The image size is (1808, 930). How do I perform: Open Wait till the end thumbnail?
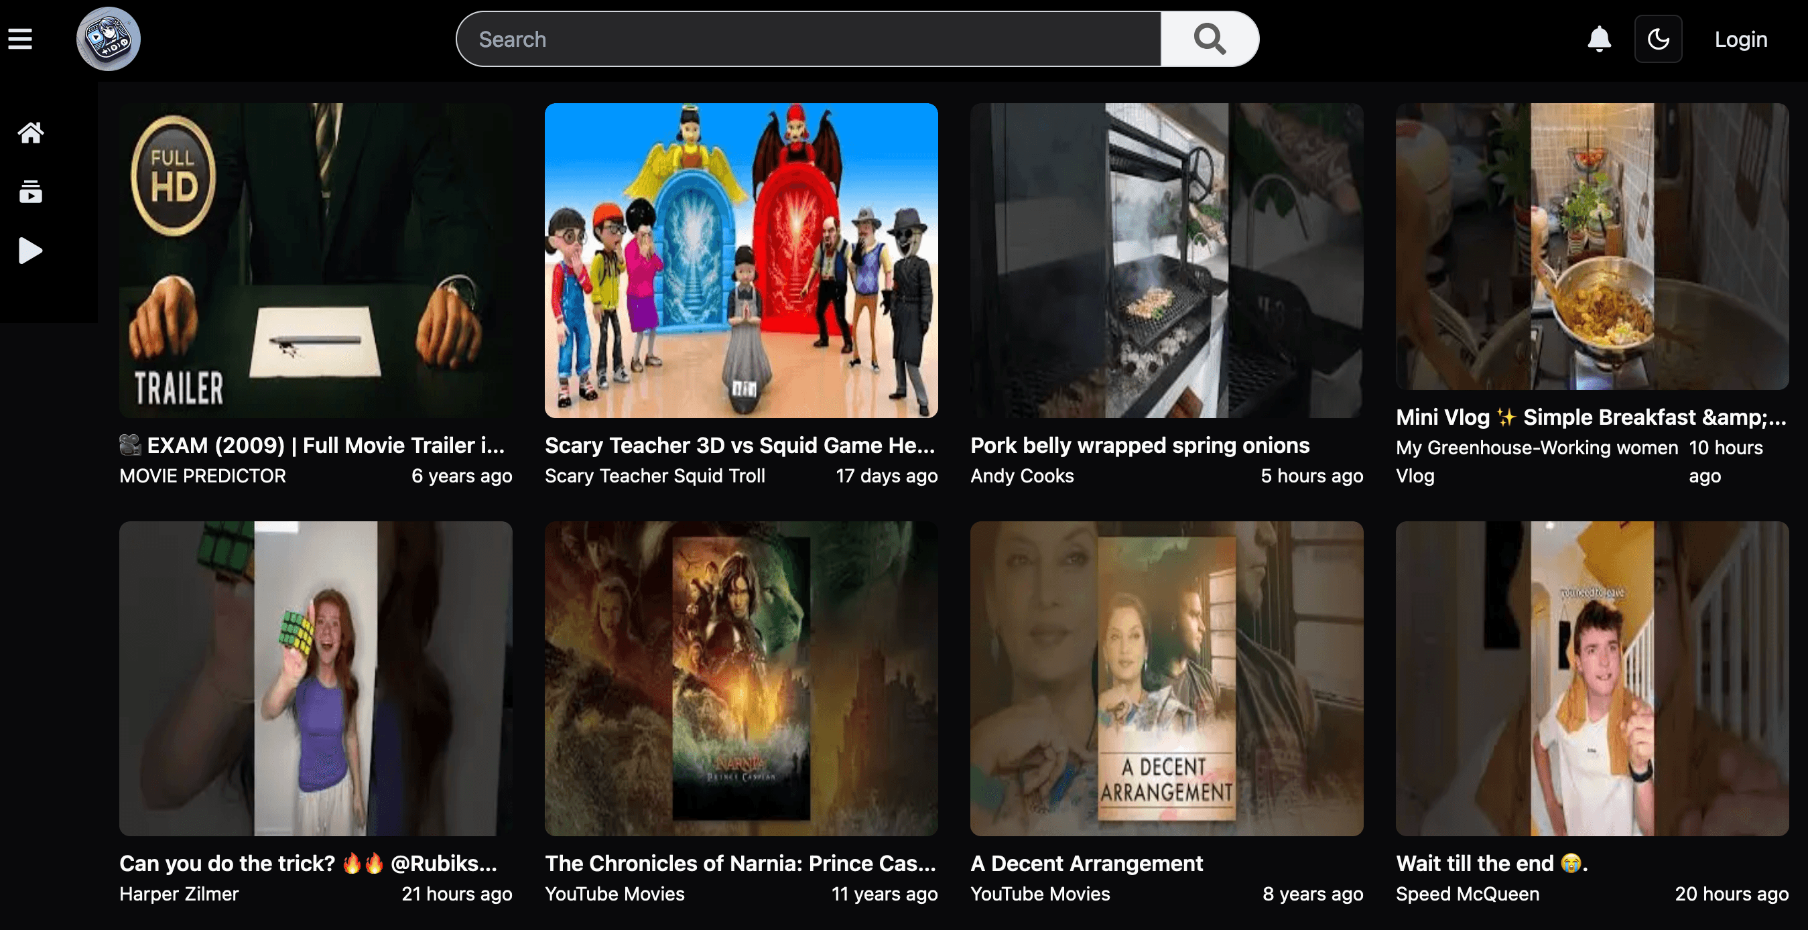pyautogui.click(x=1592, y=678)
